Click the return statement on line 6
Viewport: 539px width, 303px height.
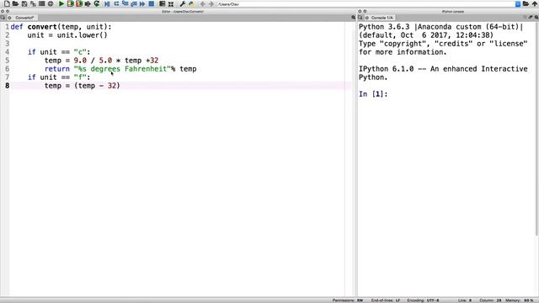120,69
